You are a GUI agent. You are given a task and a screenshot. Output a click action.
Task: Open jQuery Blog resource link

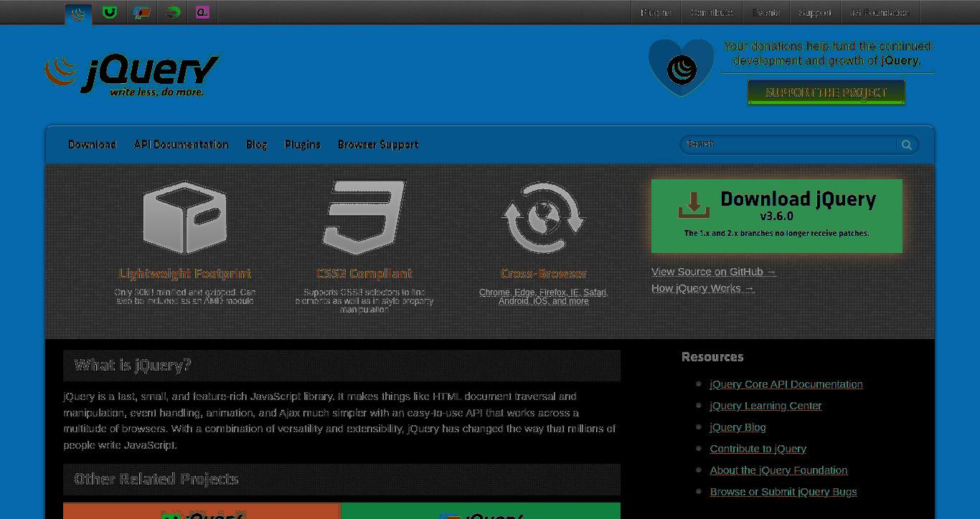click(x=738, y=427)
